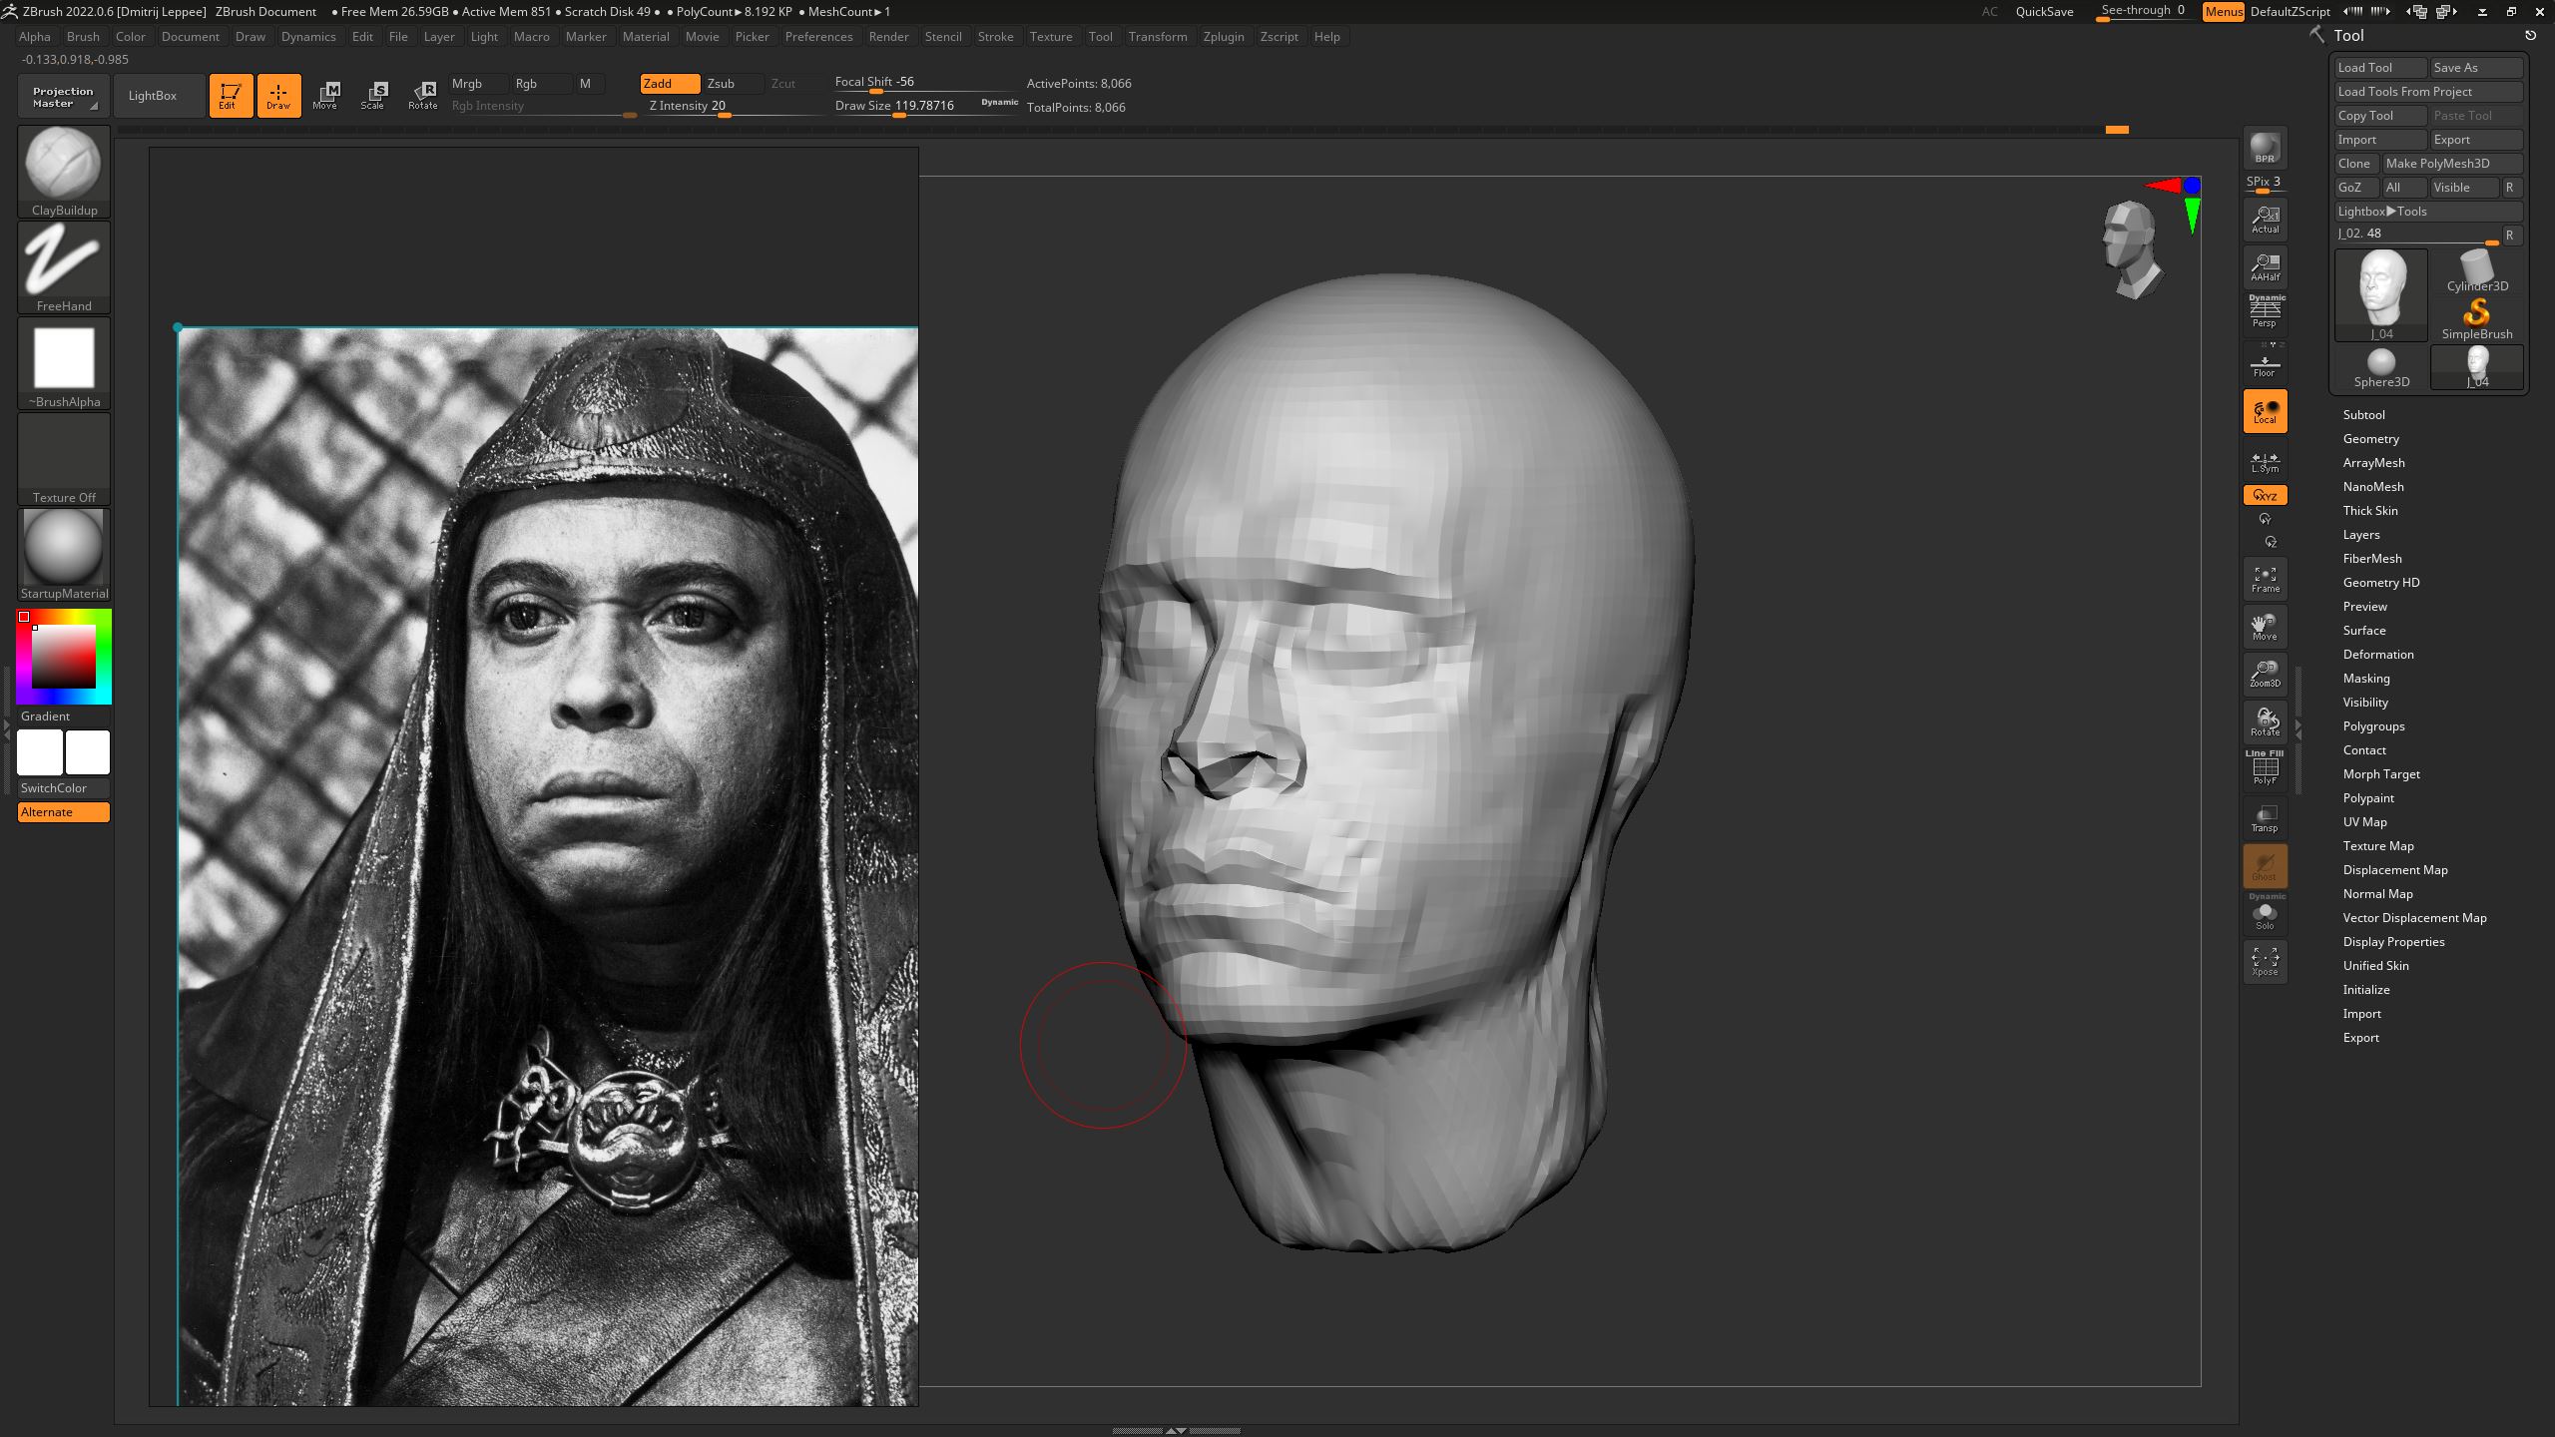
Task: Expand the Subtool palette section
Action: tap(2363, 415)
